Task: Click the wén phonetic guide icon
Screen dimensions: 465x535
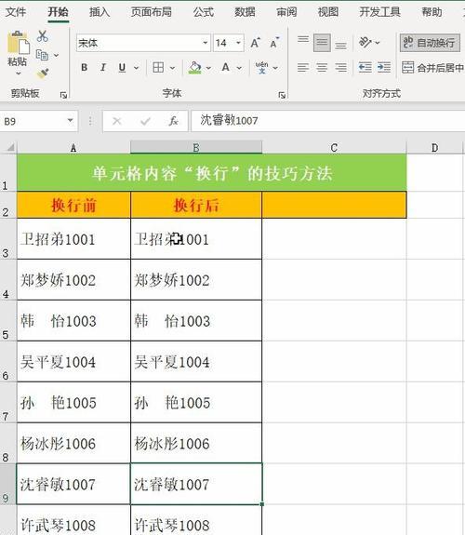Action: [x=261, y=67]
